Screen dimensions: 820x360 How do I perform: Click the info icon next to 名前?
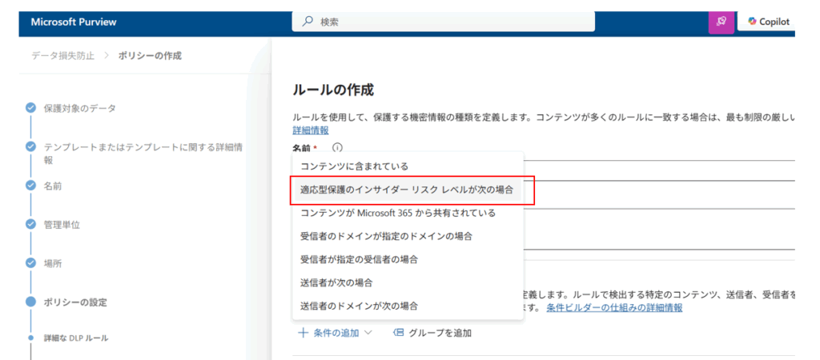[337, 148]
